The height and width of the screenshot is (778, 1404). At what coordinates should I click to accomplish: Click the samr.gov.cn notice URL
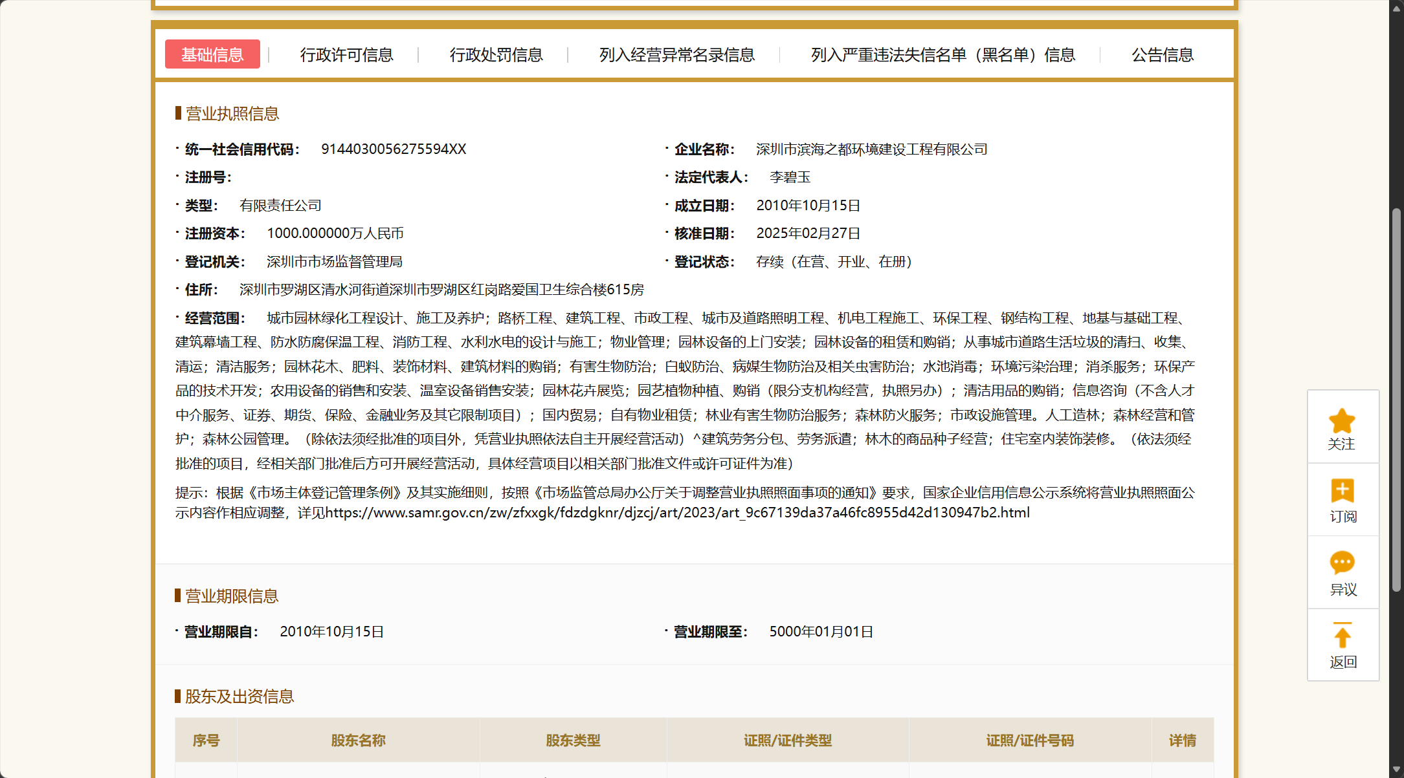677,513
